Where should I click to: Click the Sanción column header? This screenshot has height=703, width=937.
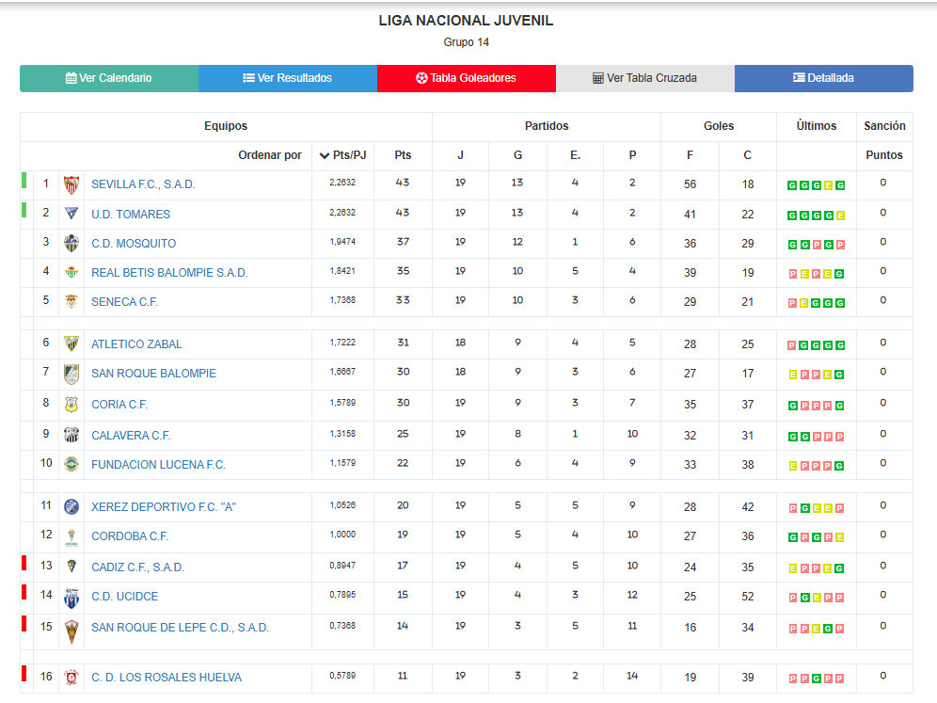click(x=884, y=126)
